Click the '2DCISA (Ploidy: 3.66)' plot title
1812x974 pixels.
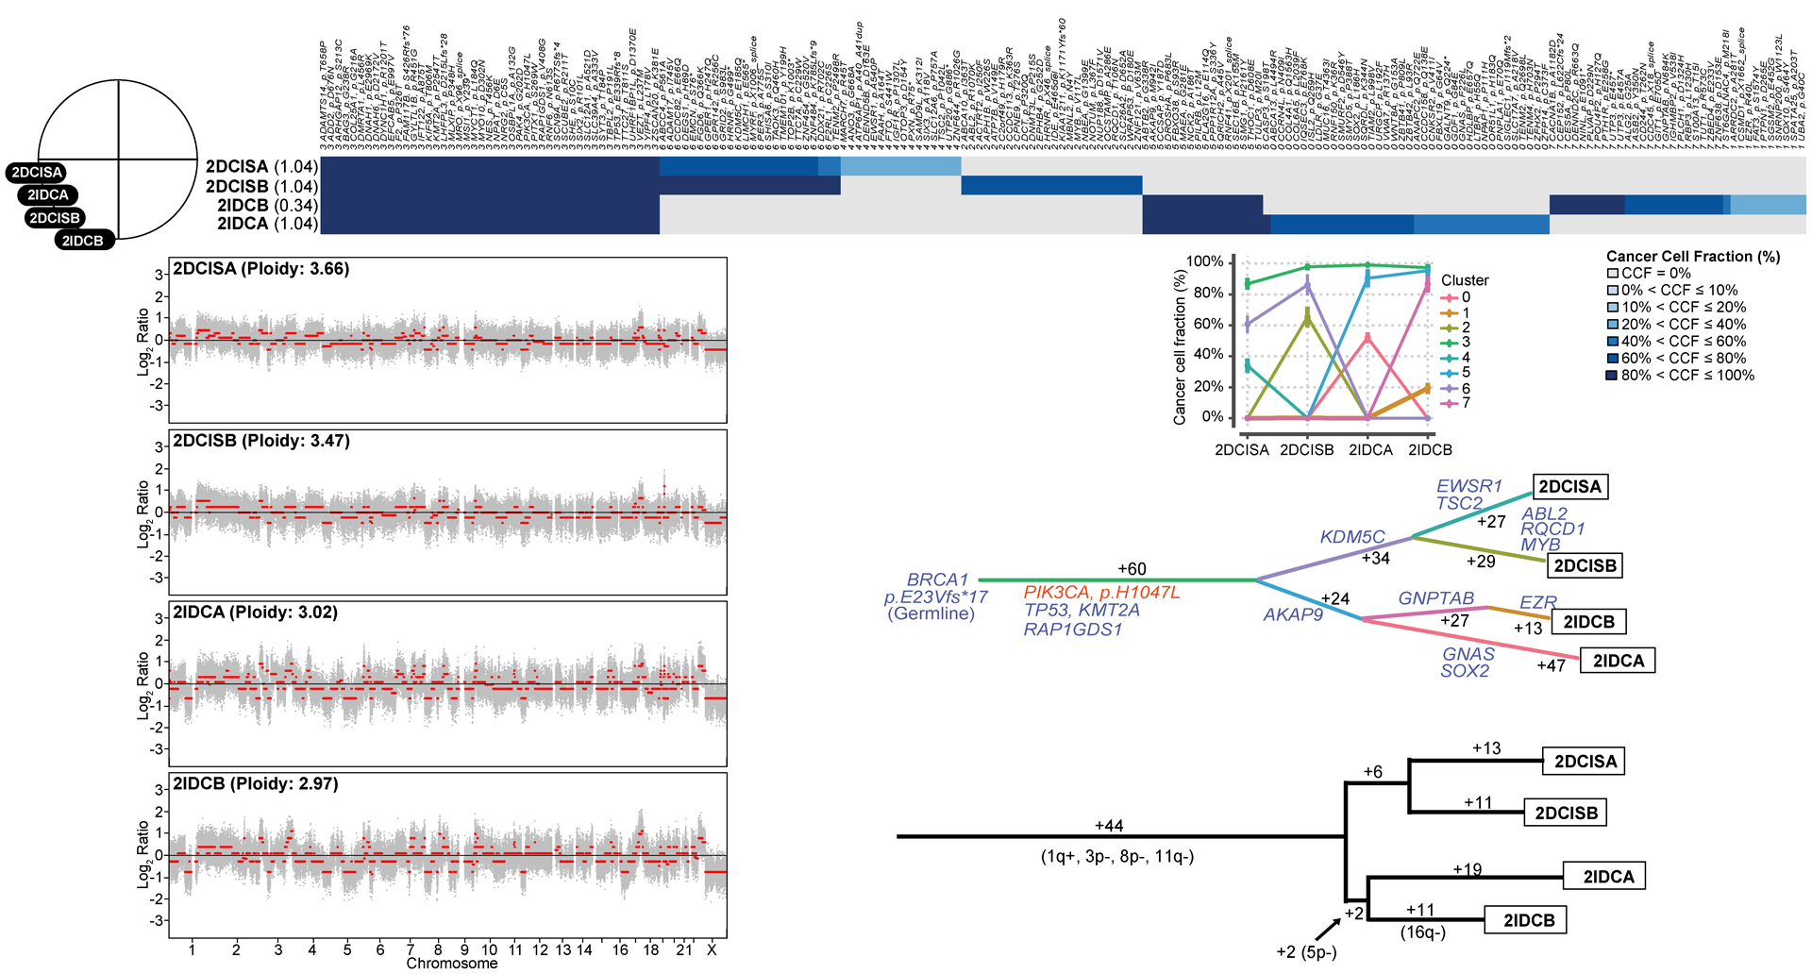[261, 269]
